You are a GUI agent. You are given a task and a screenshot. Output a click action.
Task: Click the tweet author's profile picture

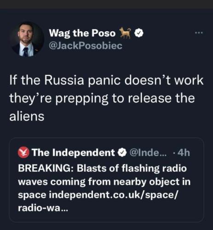(27, 39)
